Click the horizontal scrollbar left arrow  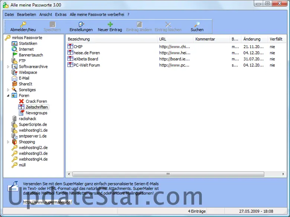pyautogui.click(x=69, y=174)
